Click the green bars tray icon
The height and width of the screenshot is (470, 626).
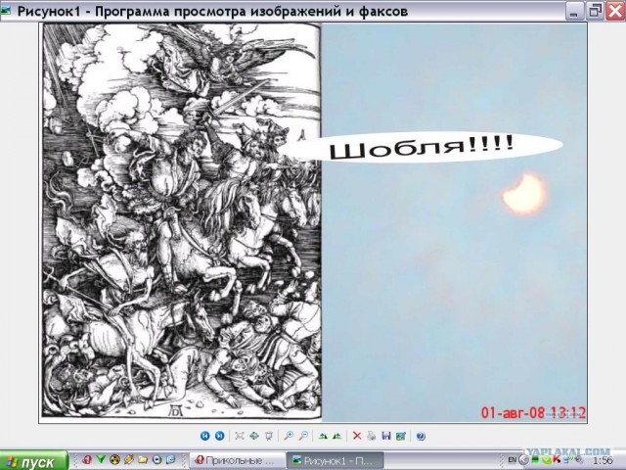click(x=535, y=459)
